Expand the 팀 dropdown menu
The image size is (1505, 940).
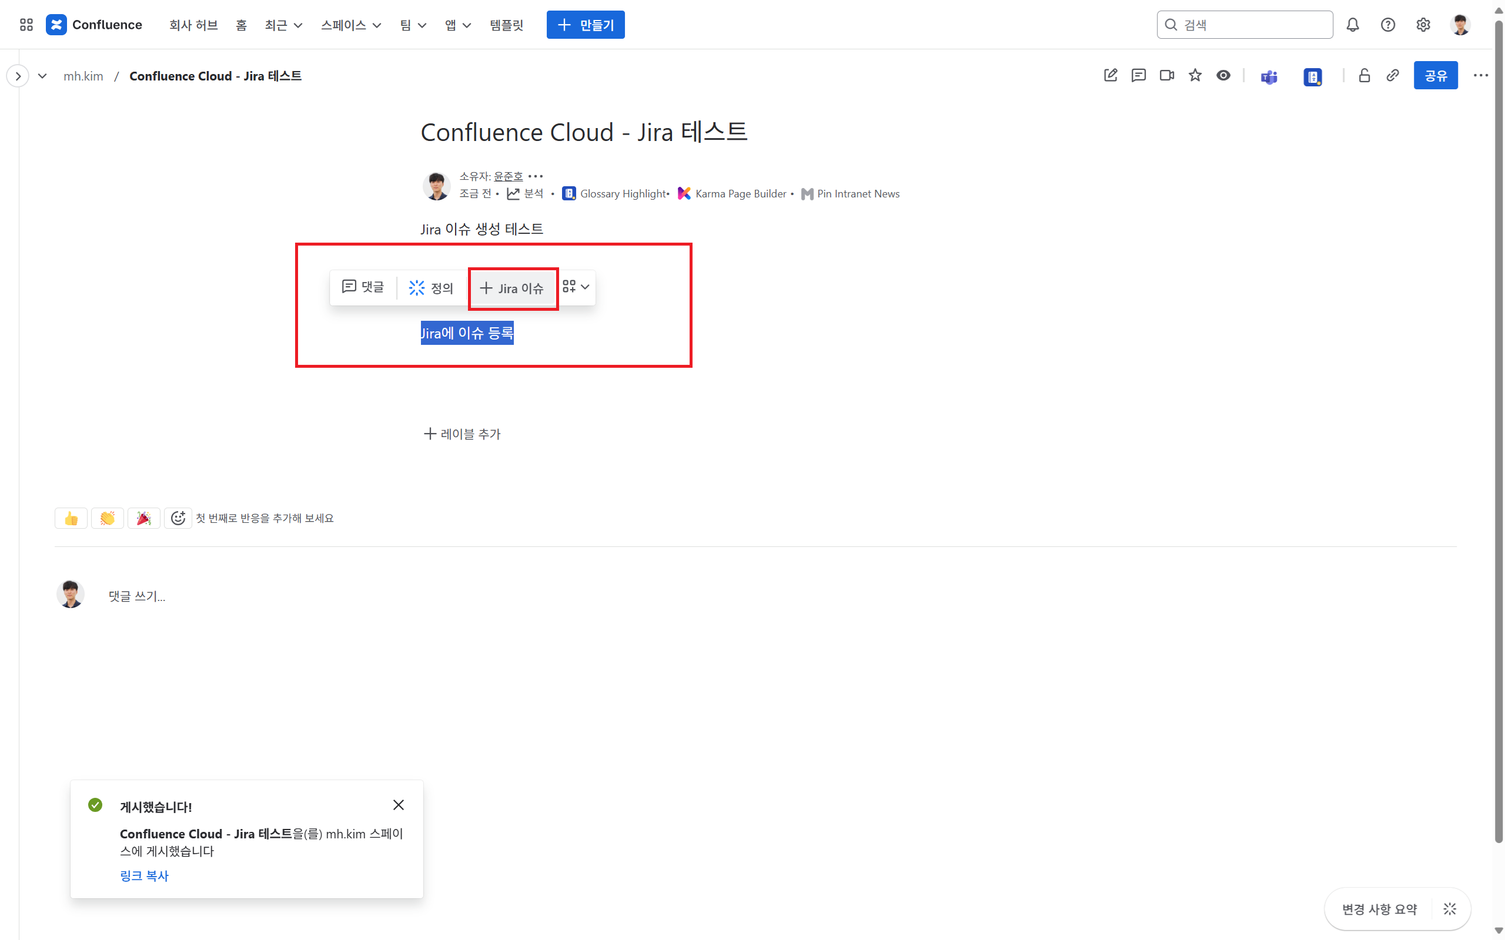pos(413,25)
